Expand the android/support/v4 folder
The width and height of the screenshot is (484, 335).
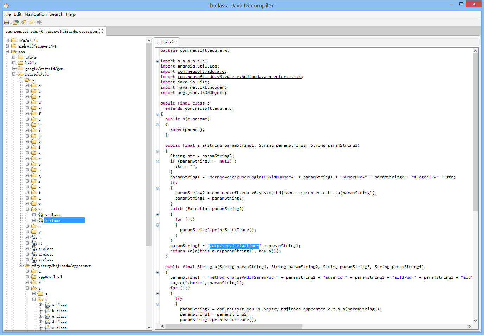7,46
